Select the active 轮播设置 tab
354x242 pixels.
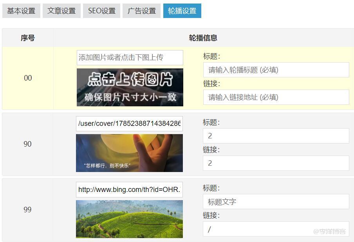pos(182,11)
